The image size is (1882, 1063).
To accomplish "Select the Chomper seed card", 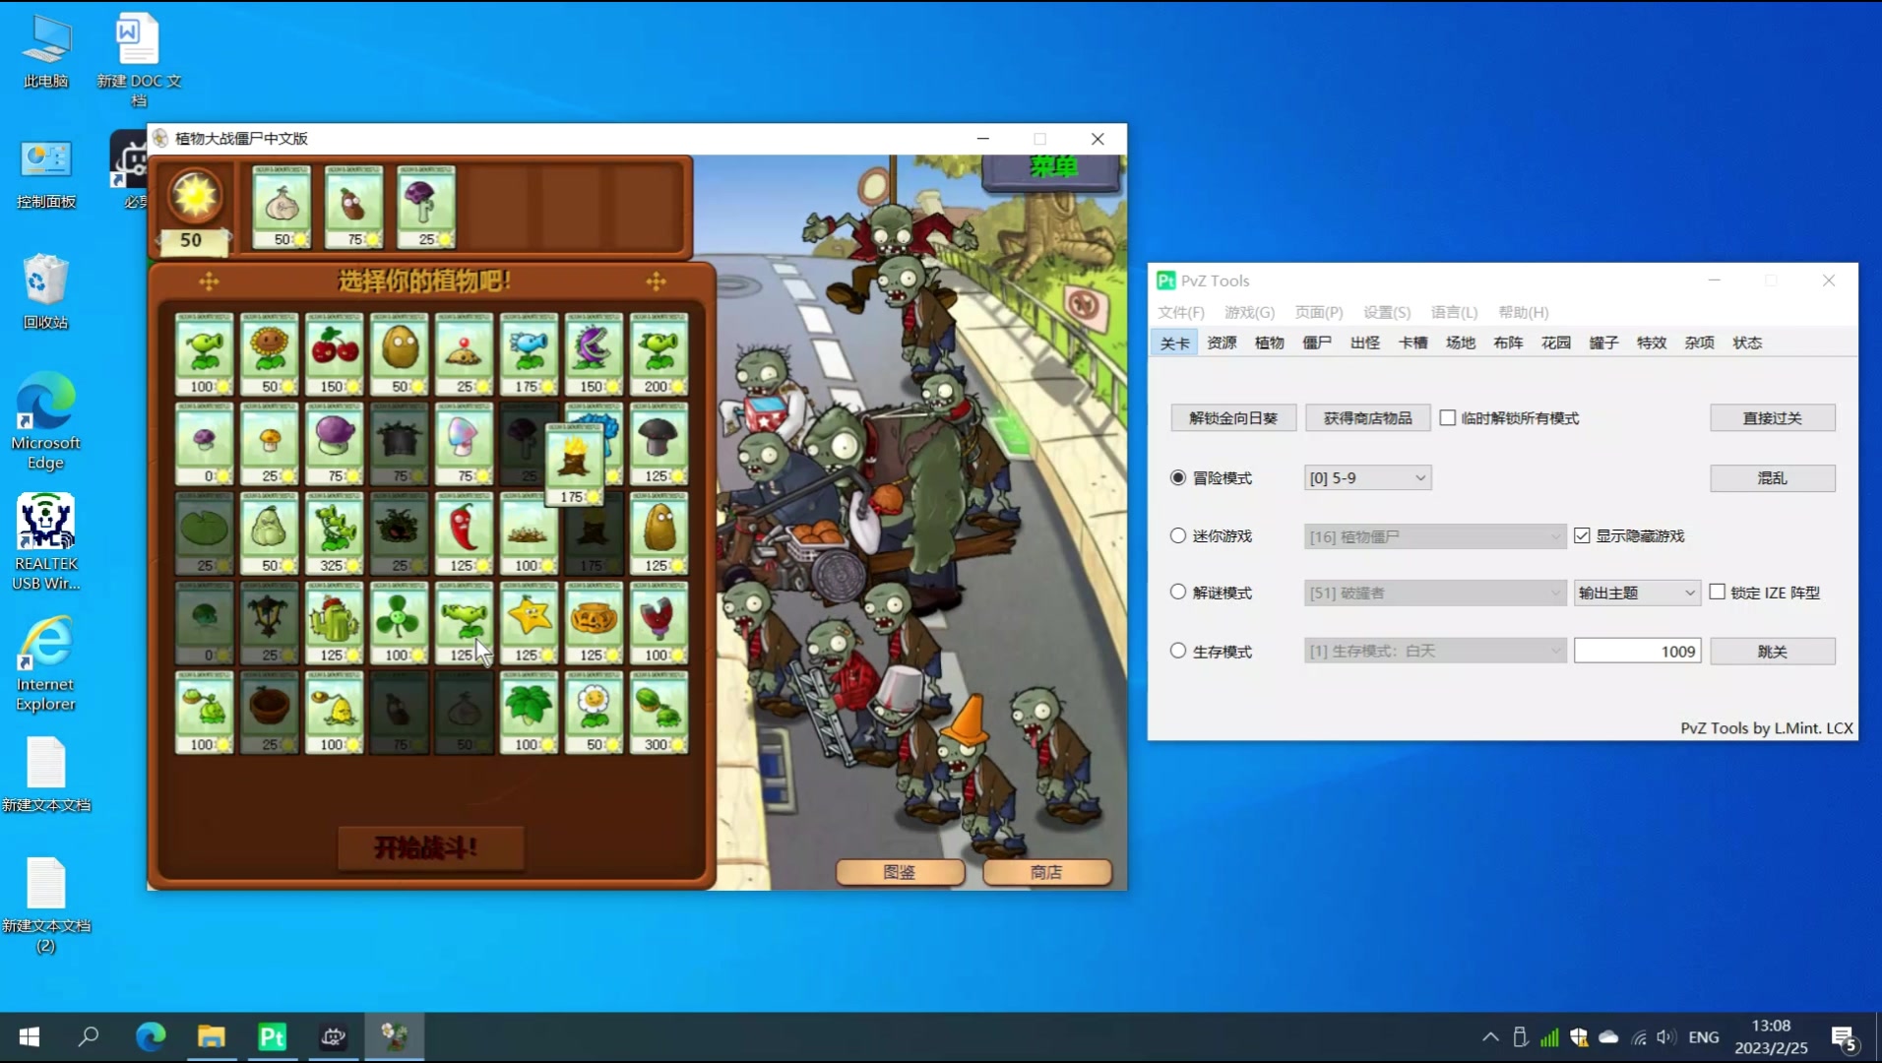I will (594, 354).
